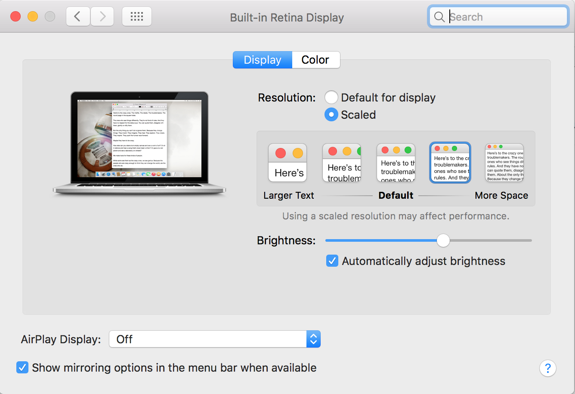Close the window with the red button
The image size is (575, 394).
(15, 17)
